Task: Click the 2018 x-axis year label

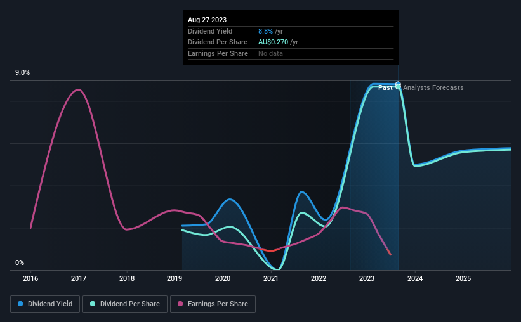Action: [126, 278]
